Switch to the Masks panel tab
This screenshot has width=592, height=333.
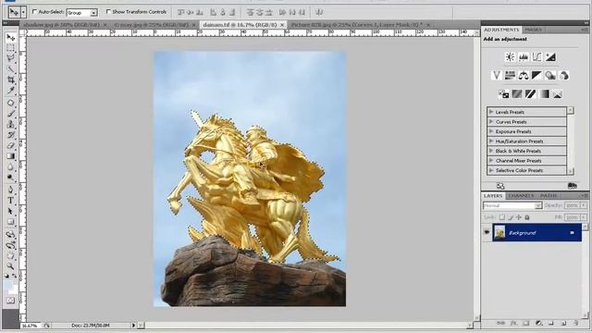[x=533, y=30]
